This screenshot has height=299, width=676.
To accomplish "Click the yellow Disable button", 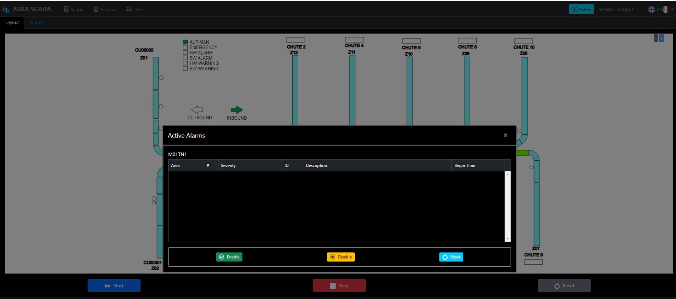I will [x=340, y=257].
